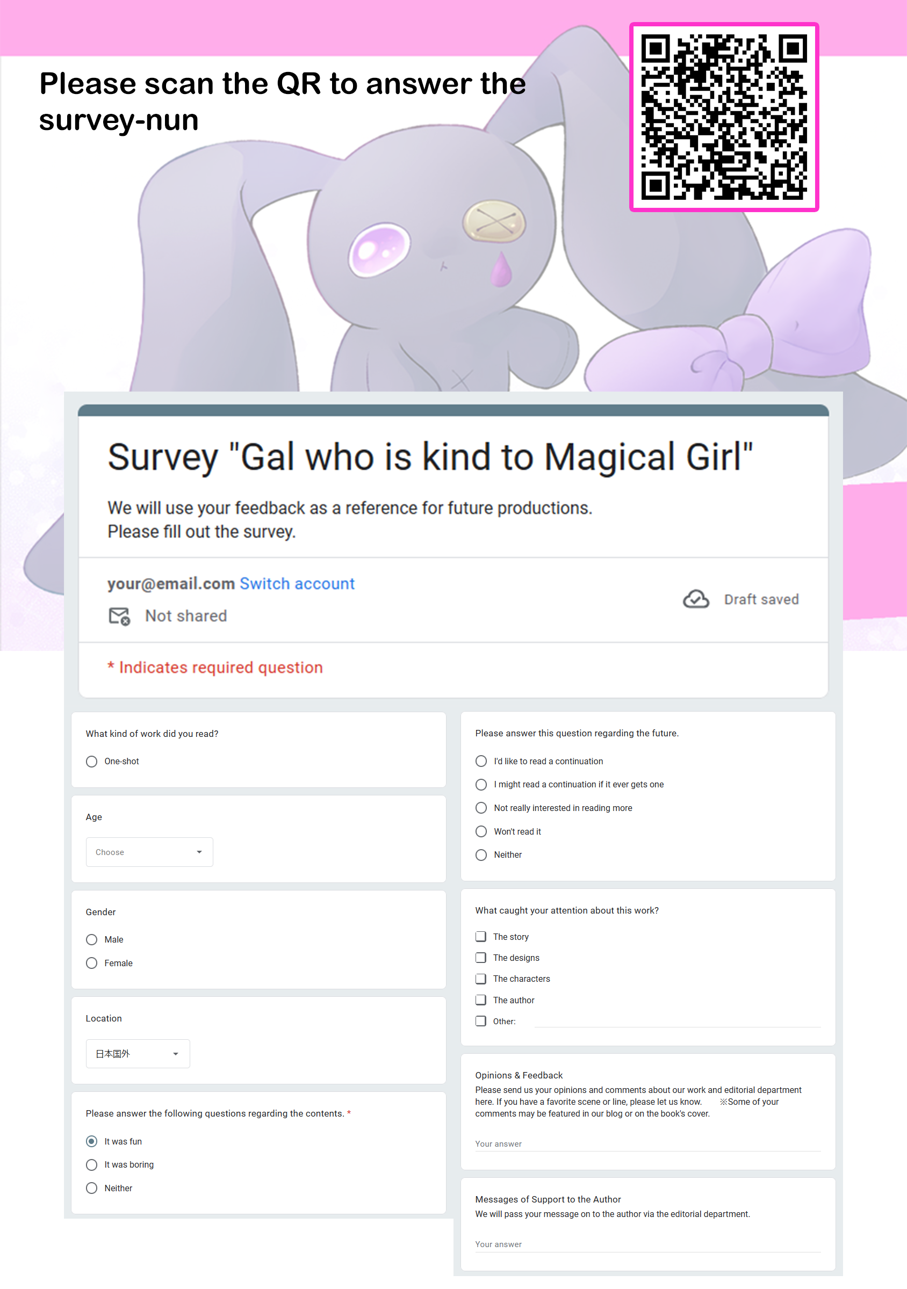Check The story checkbox
Viewport: 907px width, 1289px height.
click(481, 937)
